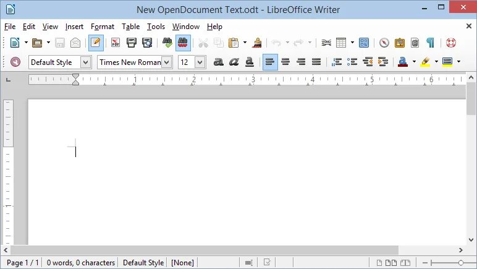Click the Save floppy disk icon
477x269 pixels.
click(60, 43)
